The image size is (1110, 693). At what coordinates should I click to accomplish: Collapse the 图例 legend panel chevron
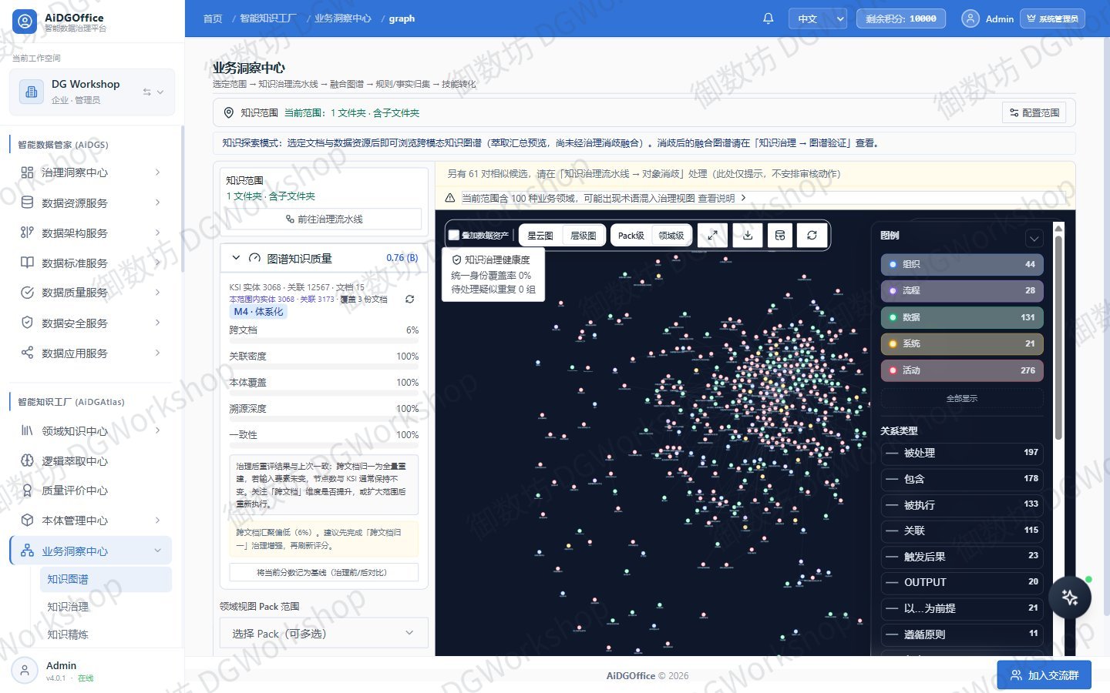tap(1034, 239)
